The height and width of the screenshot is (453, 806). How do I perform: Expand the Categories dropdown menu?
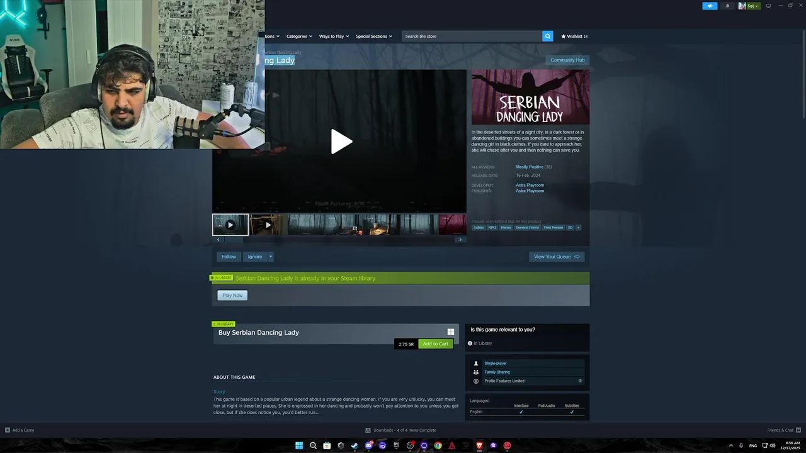pos(299,36)
